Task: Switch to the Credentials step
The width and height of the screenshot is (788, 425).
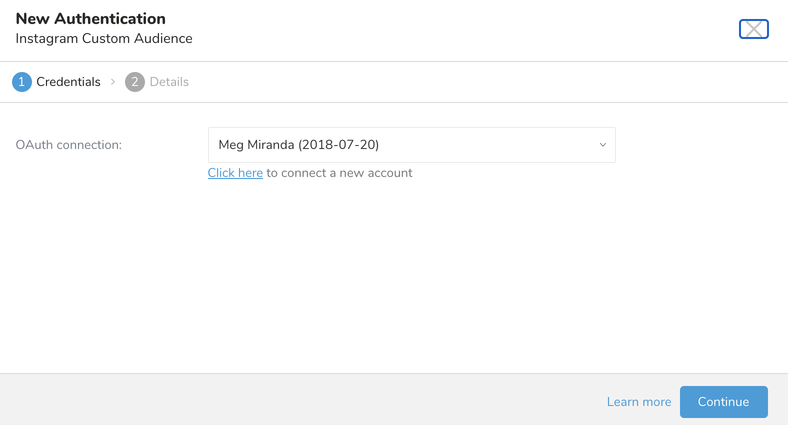Action: pos(68,82)
